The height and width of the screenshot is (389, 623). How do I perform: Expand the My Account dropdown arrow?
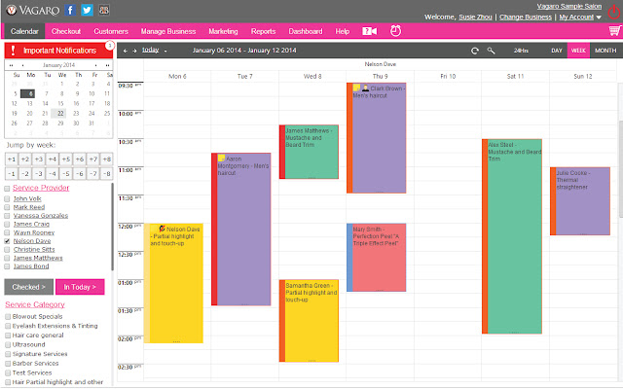coord(599,18)
